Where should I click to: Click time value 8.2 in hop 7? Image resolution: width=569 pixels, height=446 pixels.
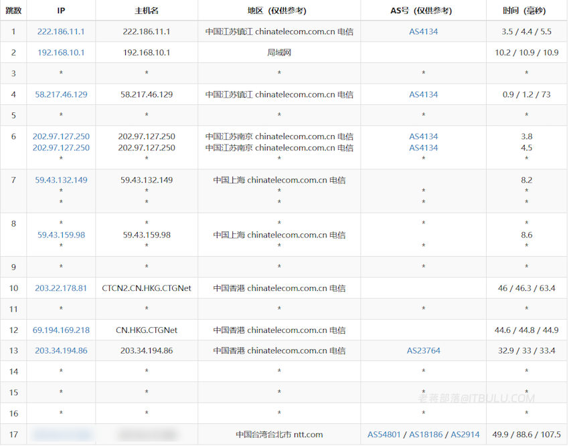(x=527, y=180)
